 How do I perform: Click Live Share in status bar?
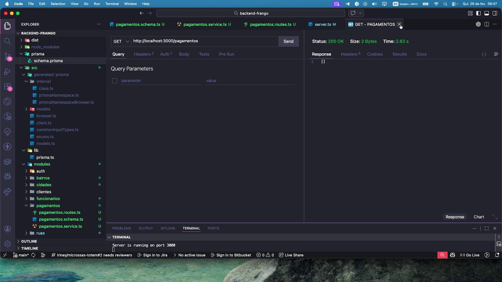291,255
